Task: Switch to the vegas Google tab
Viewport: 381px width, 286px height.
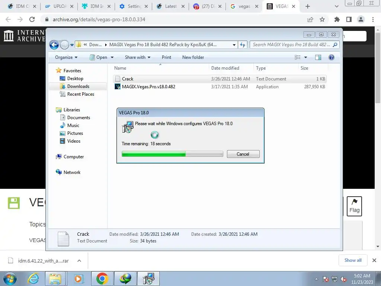Action: [244, 6]
